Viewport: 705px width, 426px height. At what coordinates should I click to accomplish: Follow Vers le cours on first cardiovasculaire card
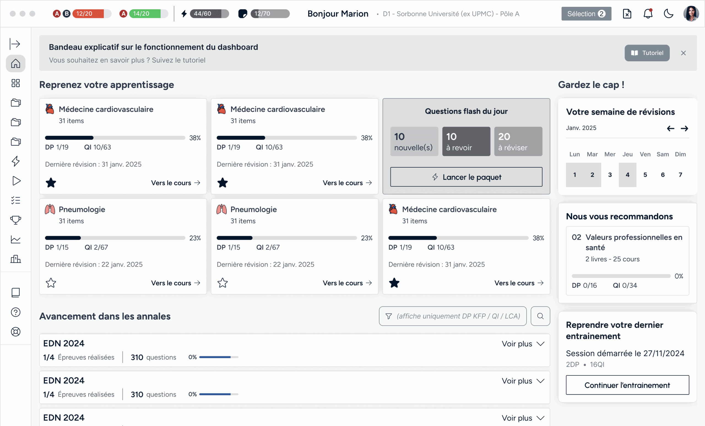(x=176, y=183)
